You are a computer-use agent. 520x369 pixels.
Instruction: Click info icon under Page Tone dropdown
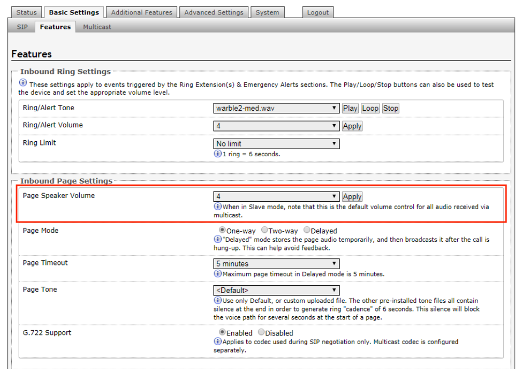[218, 301]
